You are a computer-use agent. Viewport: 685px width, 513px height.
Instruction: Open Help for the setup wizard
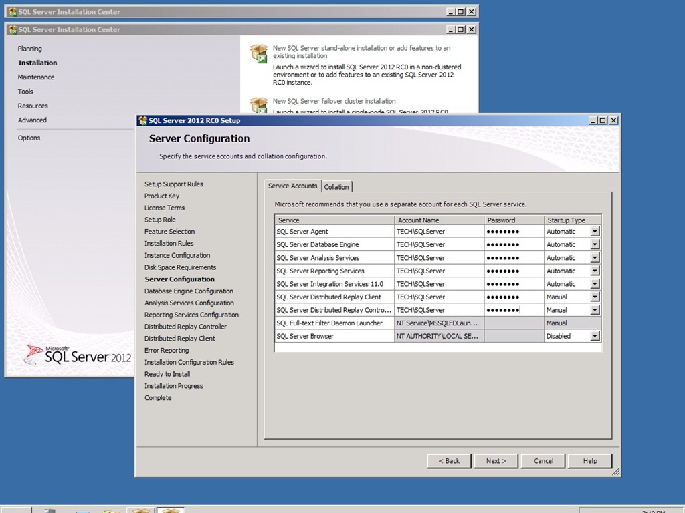pyautogui.click(x=590, y=461)
